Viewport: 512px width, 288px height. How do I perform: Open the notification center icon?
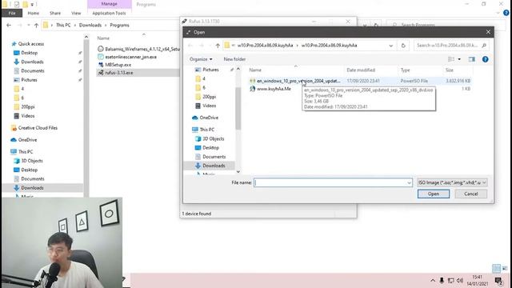[x=498, y=281]
